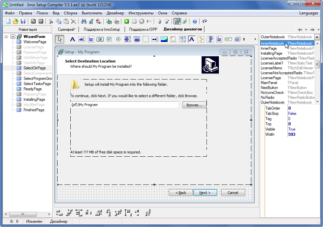
Task: Click the Save floppy disk icon
Action: 23,21
